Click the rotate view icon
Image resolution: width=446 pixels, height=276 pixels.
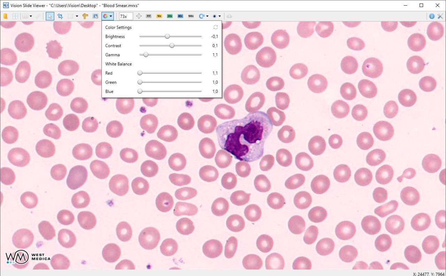(x=201, y=16)
